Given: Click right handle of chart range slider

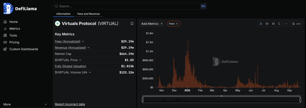Looking at the screenshot, I should (x=300, y=100).
